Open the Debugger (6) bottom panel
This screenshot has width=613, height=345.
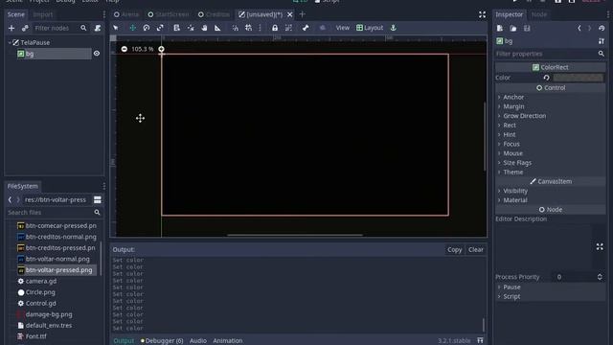tap(162, 341)
